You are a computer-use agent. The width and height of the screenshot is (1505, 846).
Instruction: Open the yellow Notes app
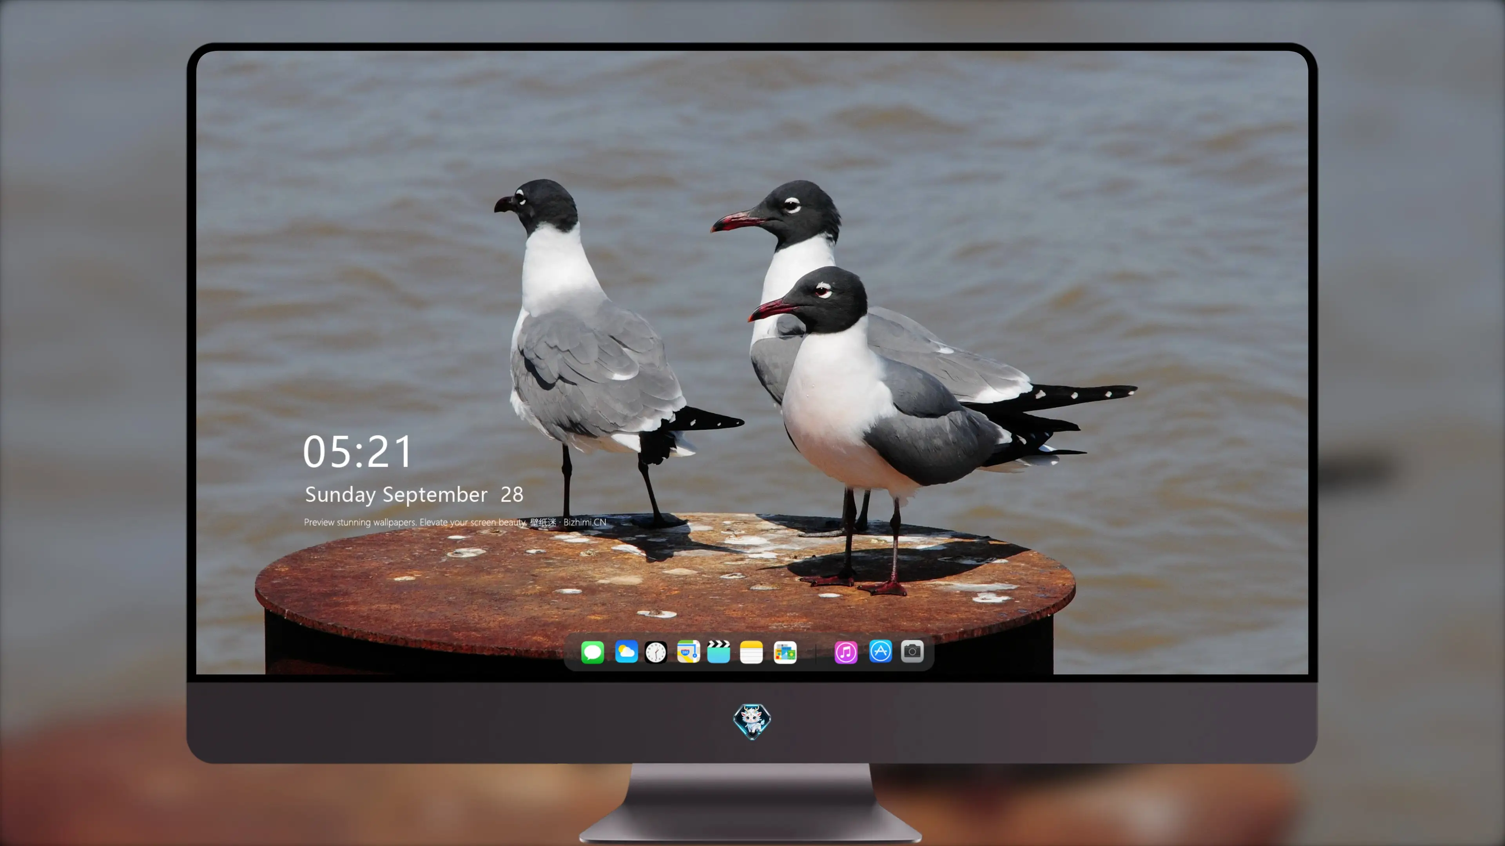pos(751,652)
